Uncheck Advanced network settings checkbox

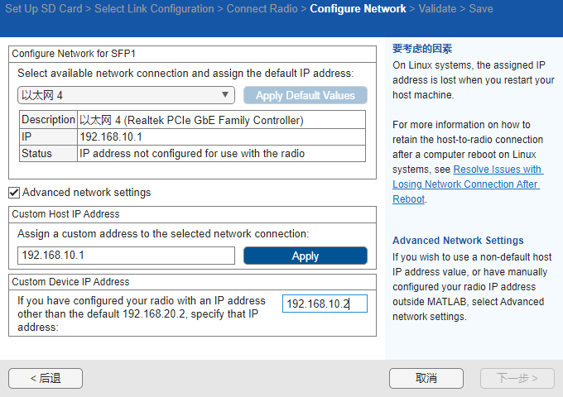coord(14,193)
